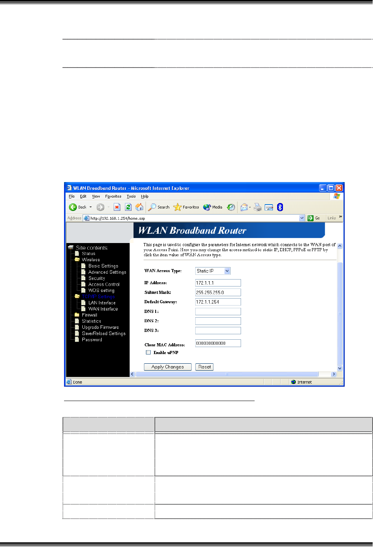
Task: Open the View menu
Action: 96,196
